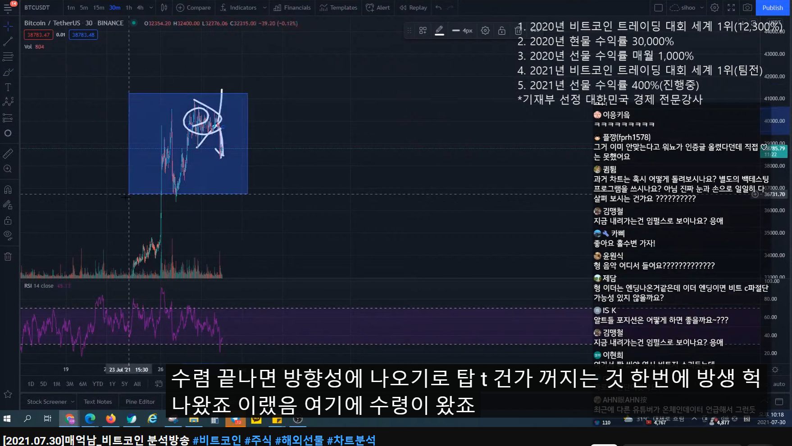Toggle magnet mode in left toolbar
Image resolution: width=792 pixels, height=446 pixels.
pyautogui.click(x=8, y=190)
